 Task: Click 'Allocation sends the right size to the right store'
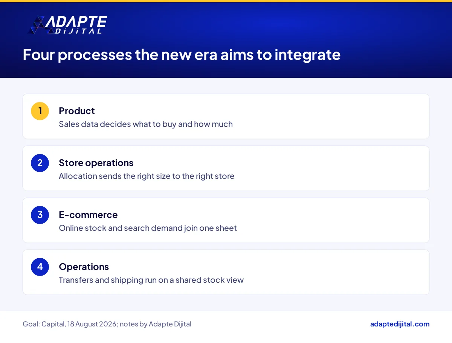pos(147,176)
